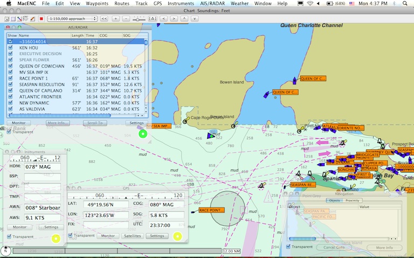This screenshot has width=414, height=258.
Task: Select the pencil annotation tool in toolbar
Action: click(x=33, y=18)
